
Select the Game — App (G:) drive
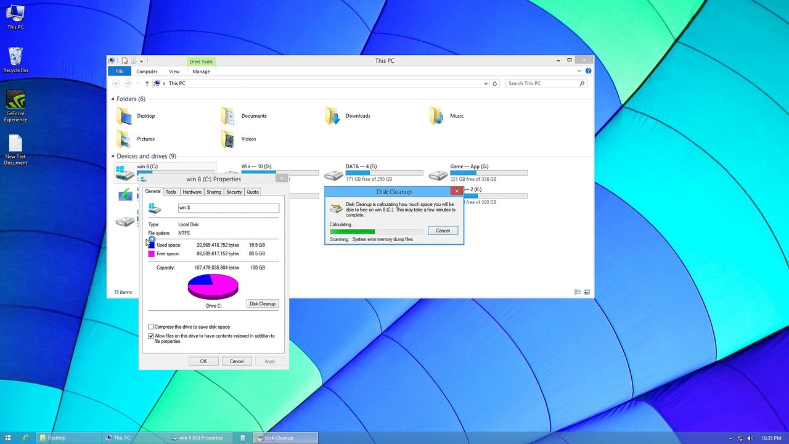coord(478,173)
